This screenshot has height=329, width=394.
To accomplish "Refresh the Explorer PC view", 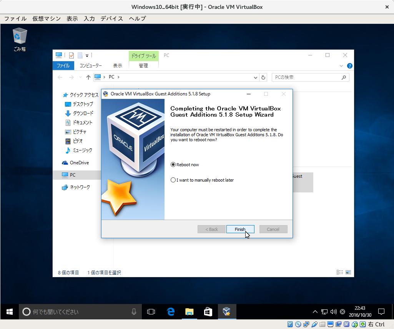I will (x=263, y=77).
